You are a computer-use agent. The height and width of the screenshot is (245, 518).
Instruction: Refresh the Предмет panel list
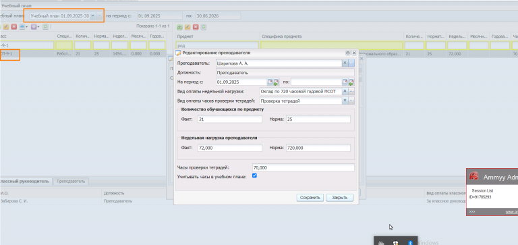click(x=204, y=27)
